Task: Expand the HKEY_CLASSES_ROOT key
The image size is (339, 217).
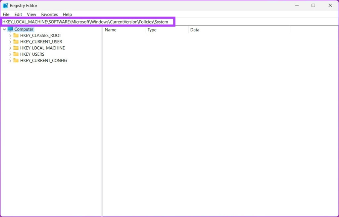Action: pos(10,35)
